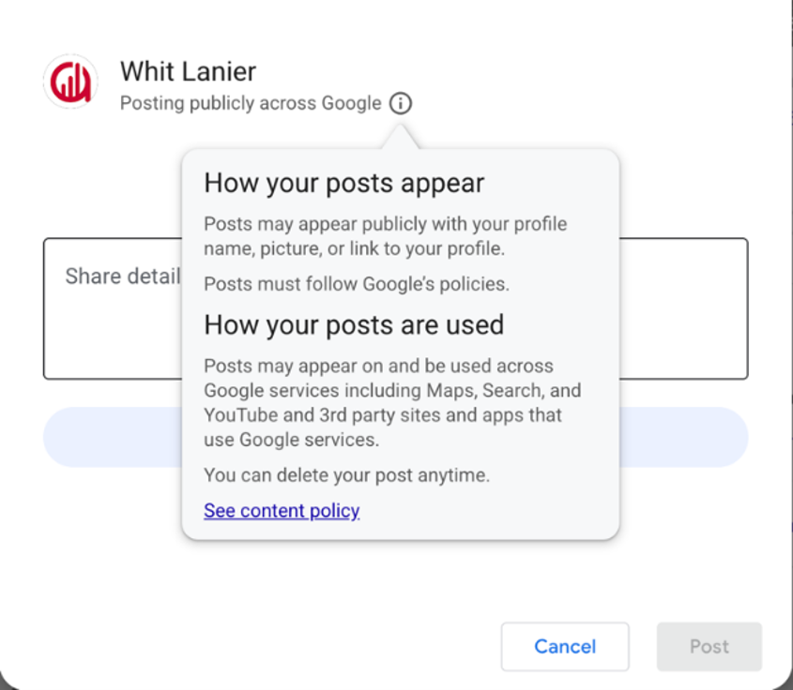Click the How your posts are used heading

354,324
